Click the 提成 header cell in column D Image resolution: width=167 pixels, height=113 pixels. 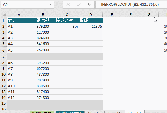coord(91,21)
